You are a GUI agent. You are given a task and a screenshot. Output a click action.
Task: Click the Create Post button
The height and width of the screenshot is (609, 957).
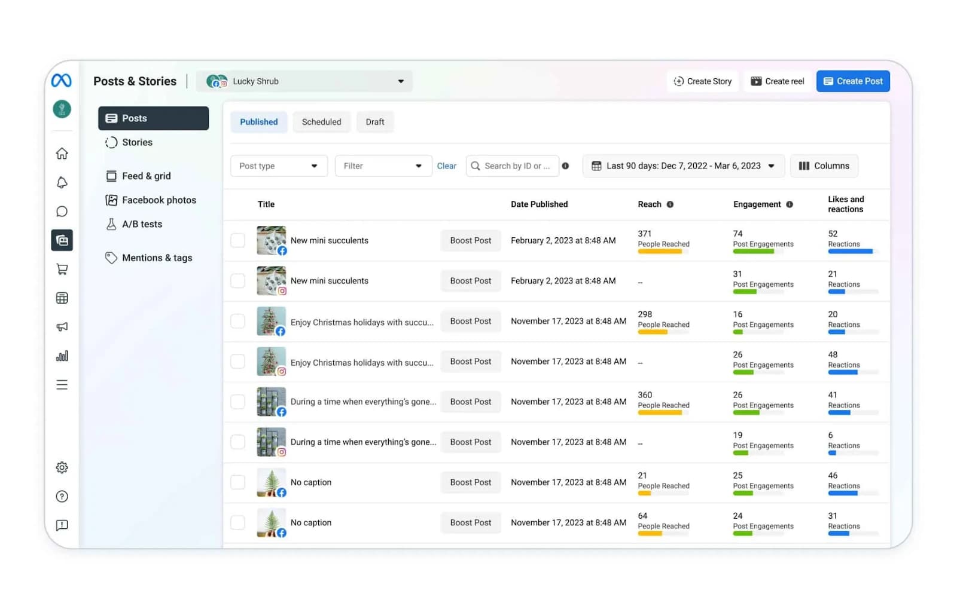pos(852,81)
